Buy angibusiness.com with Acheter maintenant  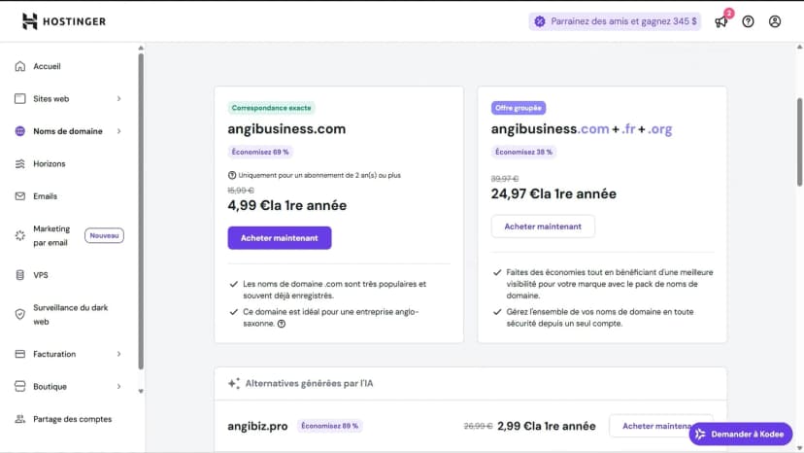tap(280, 238)
